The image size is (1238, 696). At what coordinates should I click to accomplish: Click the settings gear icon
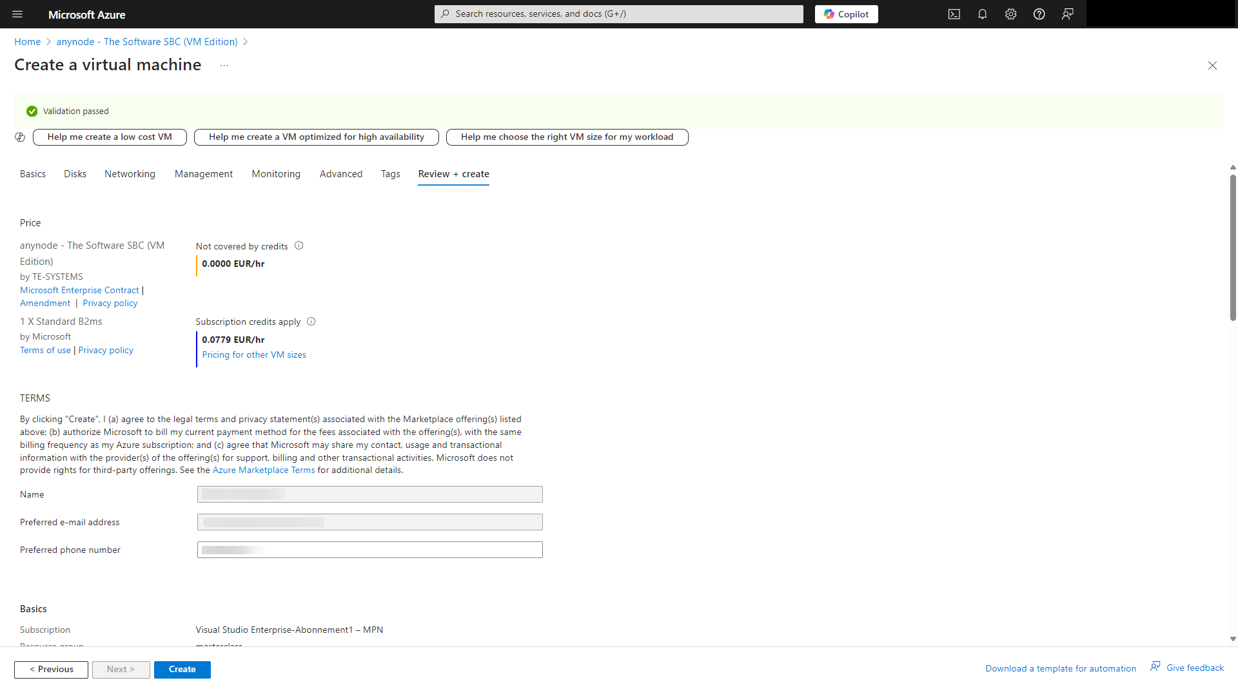click(1010, 14)
